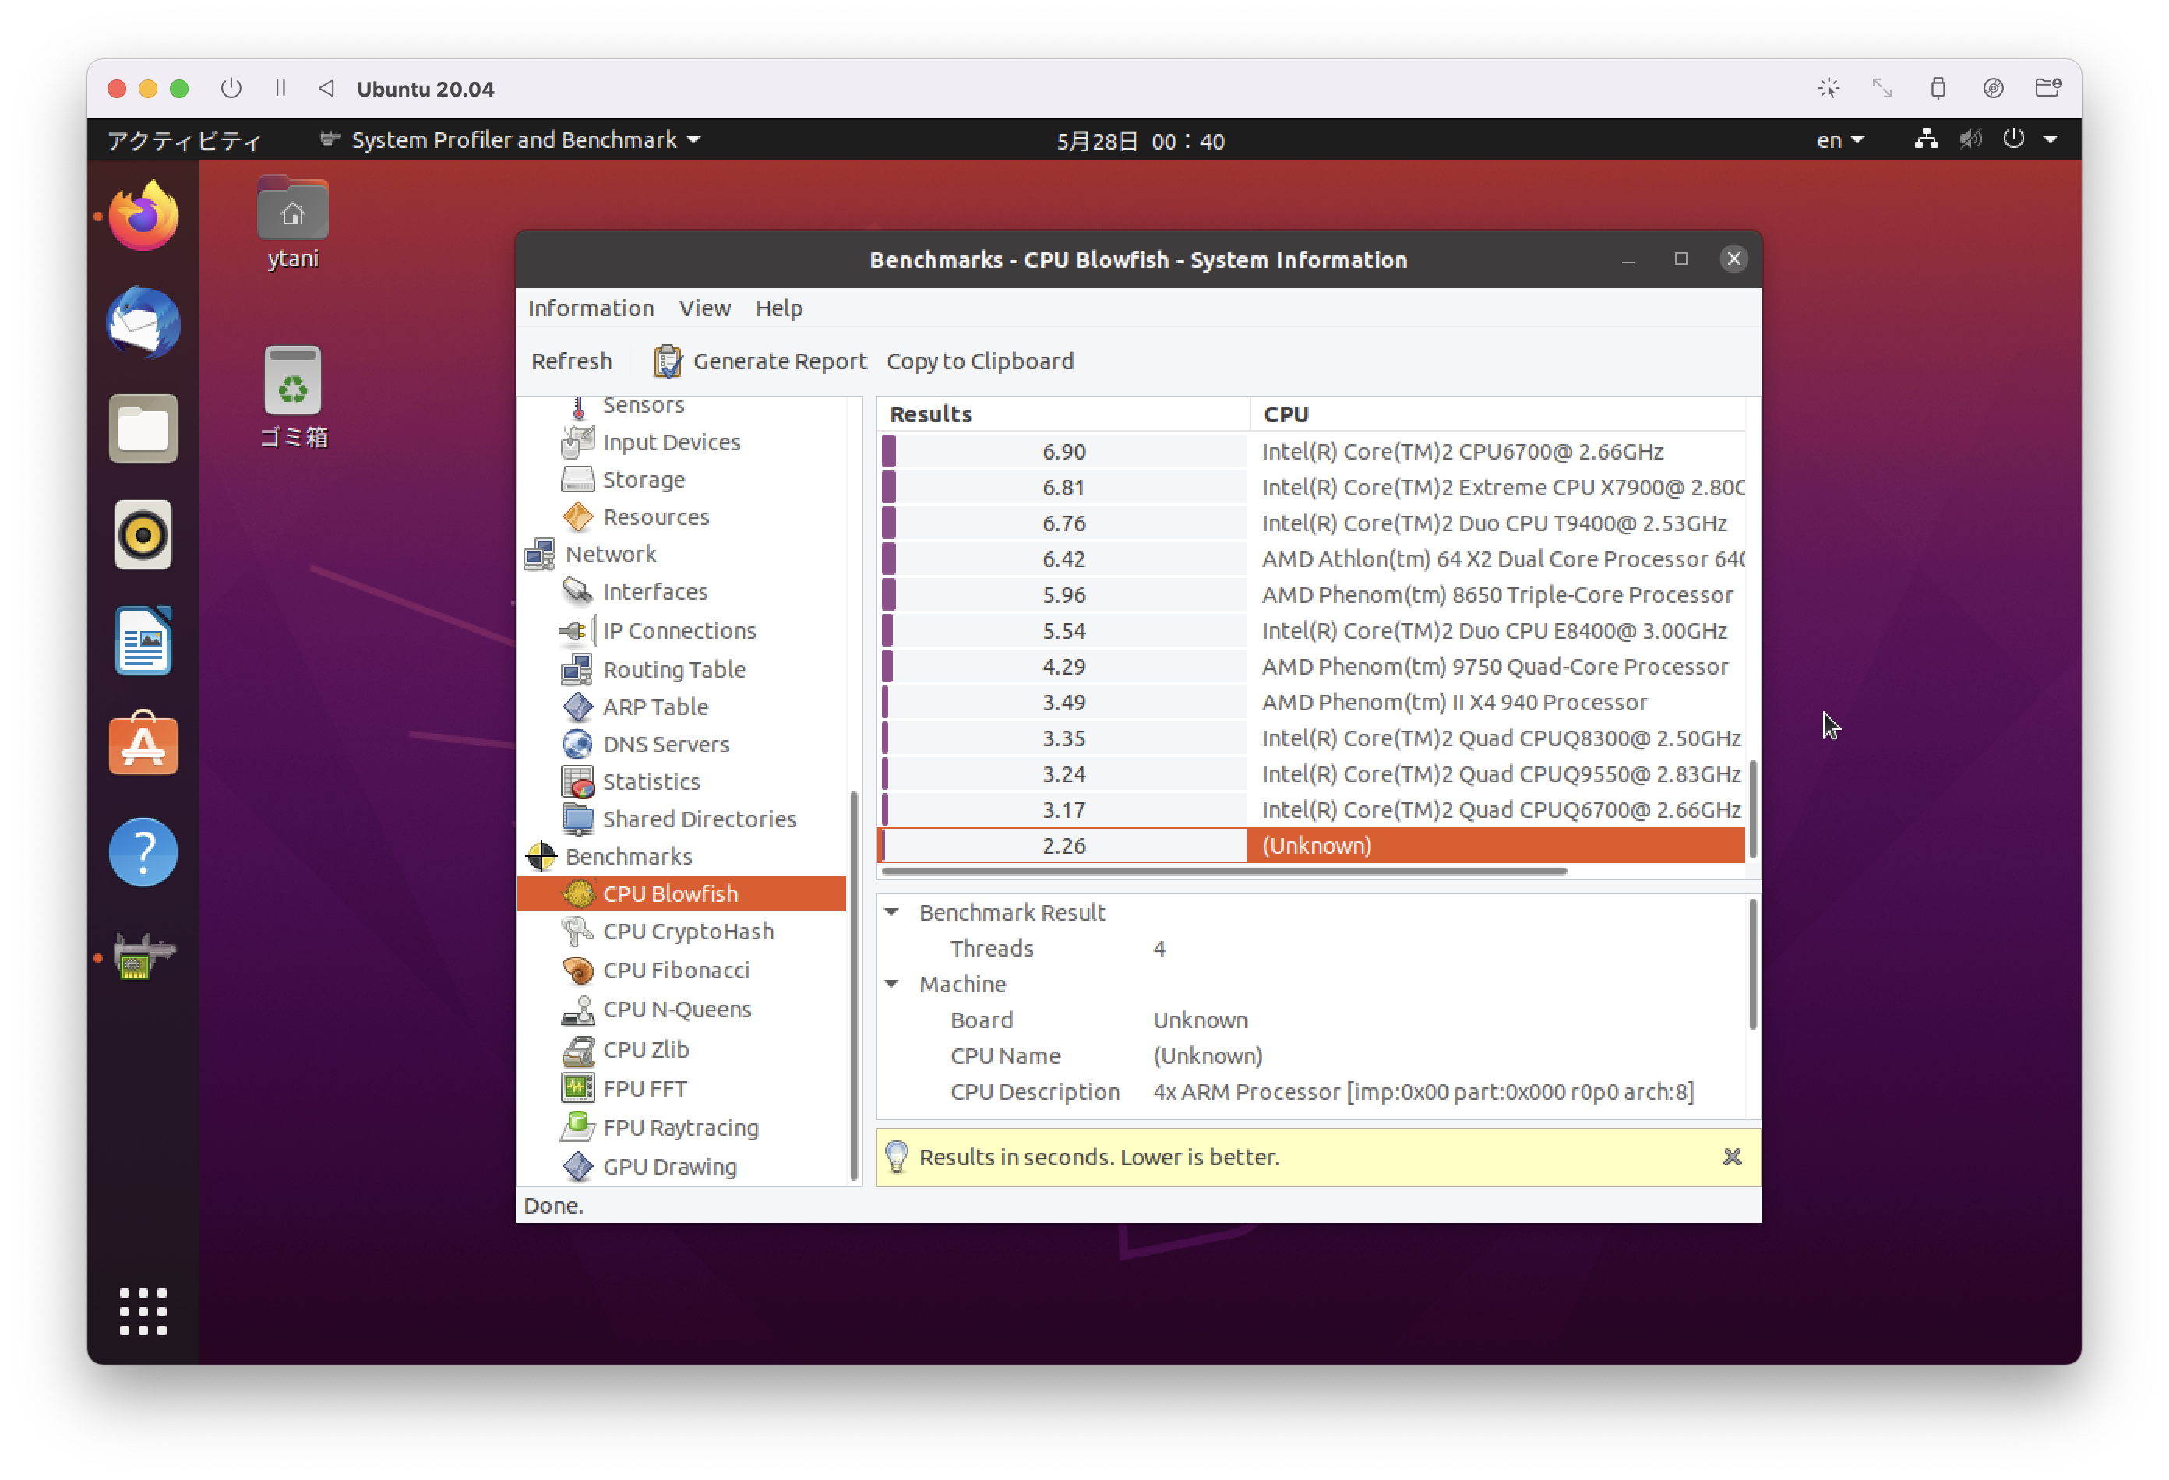Select the FPU Raytracing benchmark
Viewport: 2169px width, 1480px height.
pyautogui.click(x=680, y=1127)
